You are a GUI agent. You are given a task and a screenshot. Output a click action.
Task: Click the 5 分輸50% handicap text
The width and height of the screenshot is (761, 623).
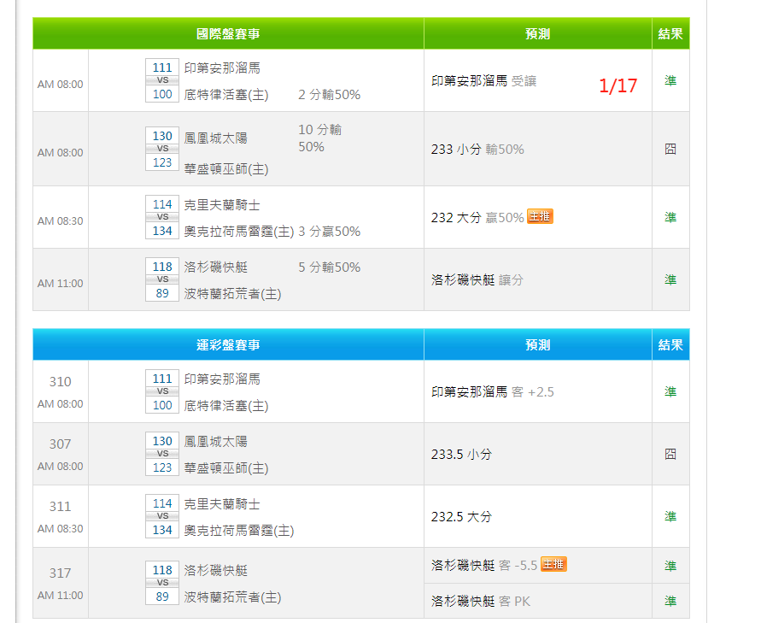click(329, 267)
